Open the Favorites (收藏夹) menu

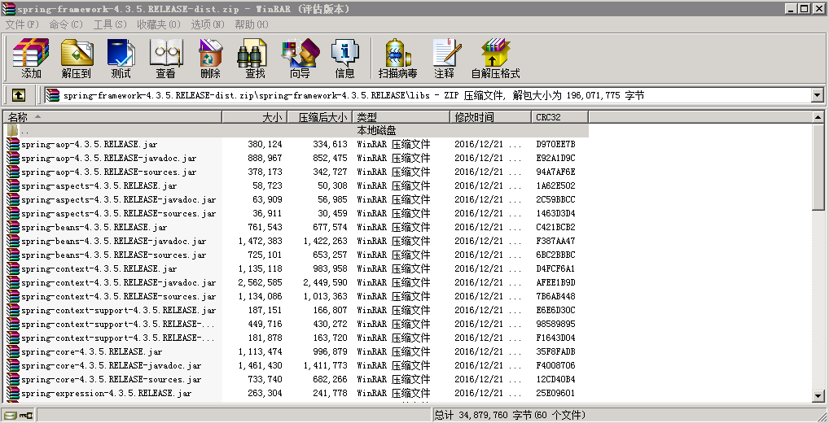point(159,25)
